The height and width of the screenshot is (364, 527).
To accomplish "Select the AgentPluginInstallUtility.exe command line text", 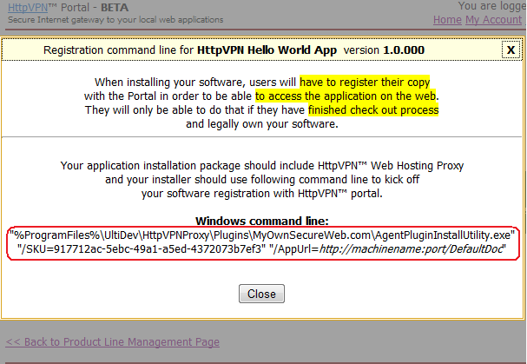I will 262,235.
